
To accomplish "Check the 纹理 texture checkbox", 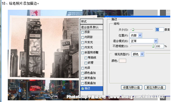I will pyautogui.click(x=86, y=63).
